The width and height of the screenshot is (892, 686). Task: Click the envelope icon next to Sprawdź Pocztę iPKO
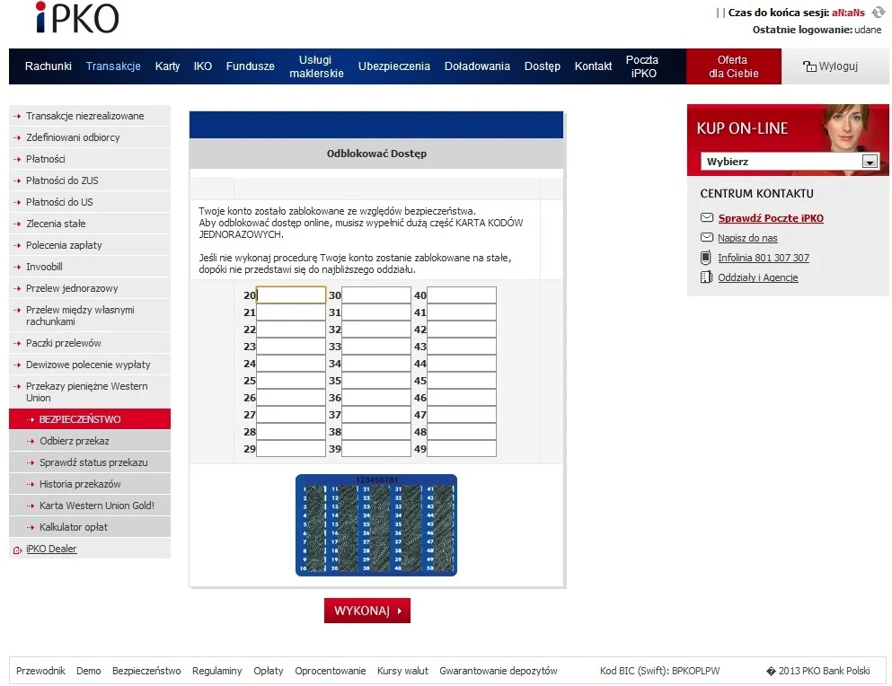coord(707,218)
